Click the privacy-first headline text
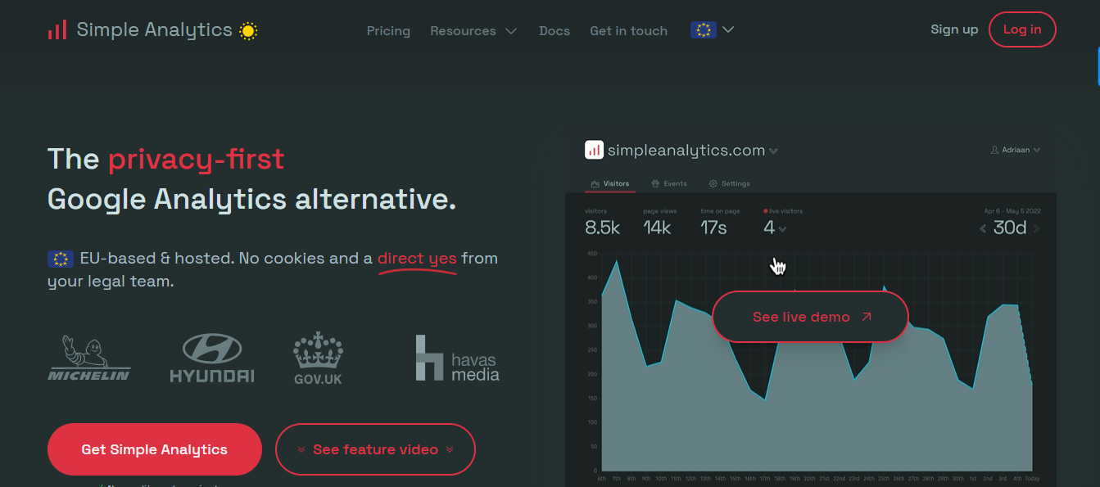The height and width of the screenshot is (487, 1100). [x=197, y=159]
